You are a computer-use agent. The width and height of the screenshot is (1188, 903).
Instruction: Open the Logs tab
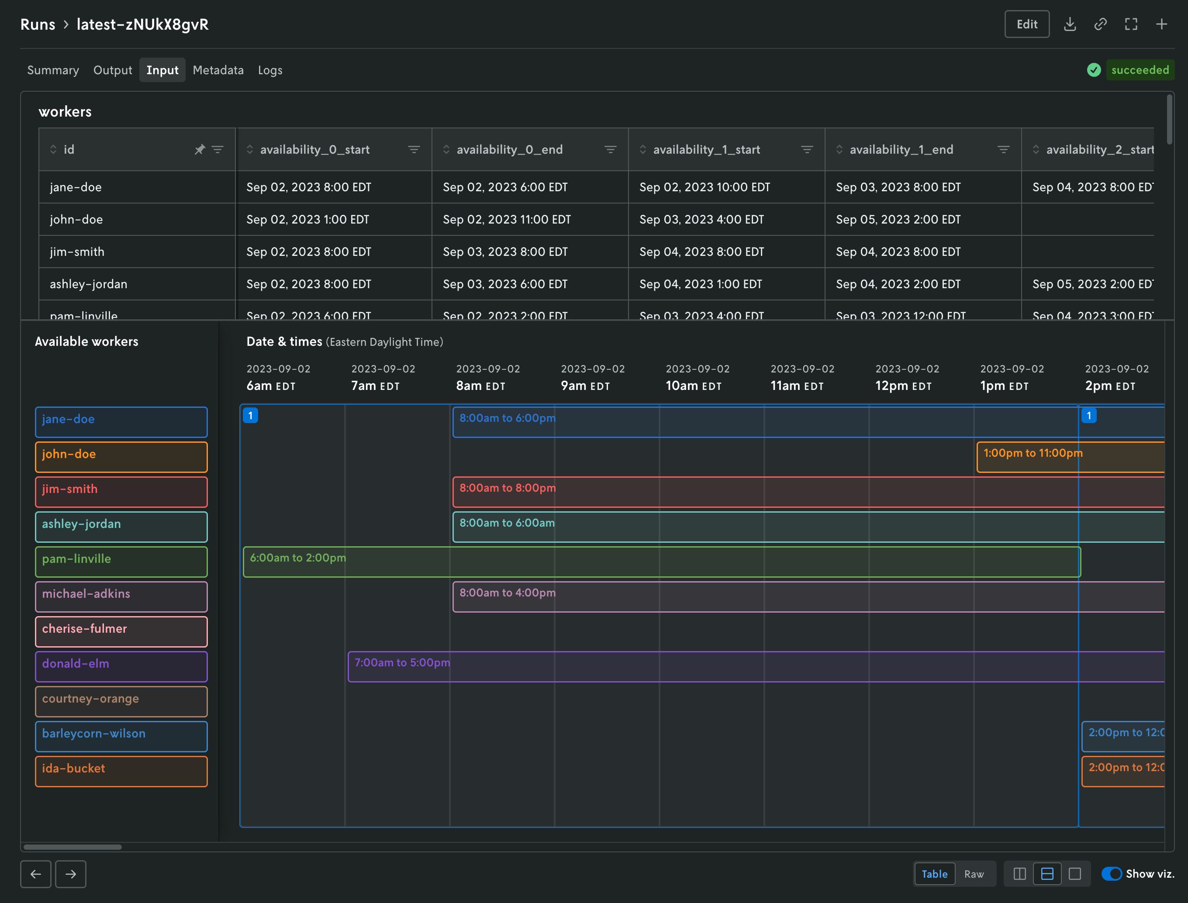tap(270, 70)
